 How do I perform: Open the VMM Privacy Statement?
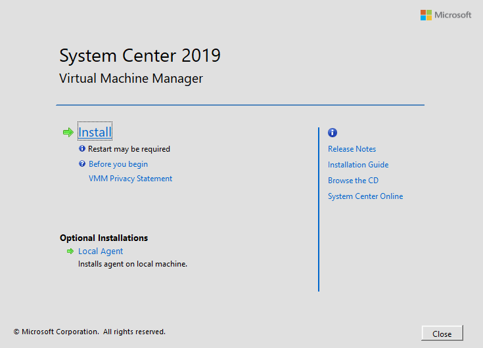coord(130,179)
